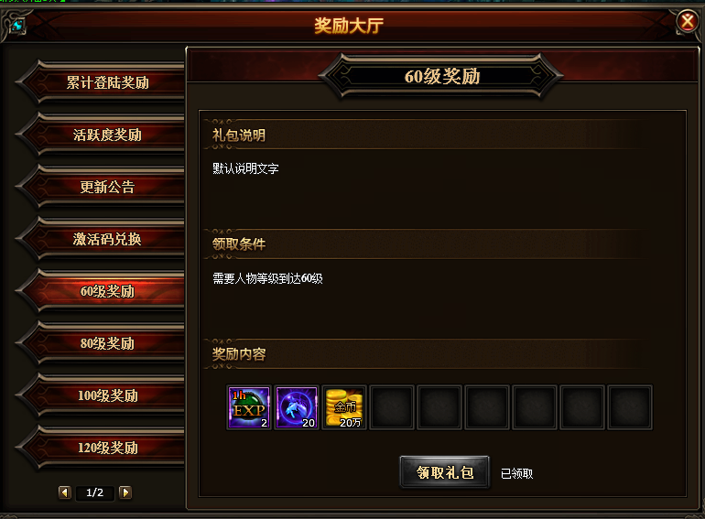
Task: Close the 奖励大厅 window with red X
Action: click(x=688, y=21)
